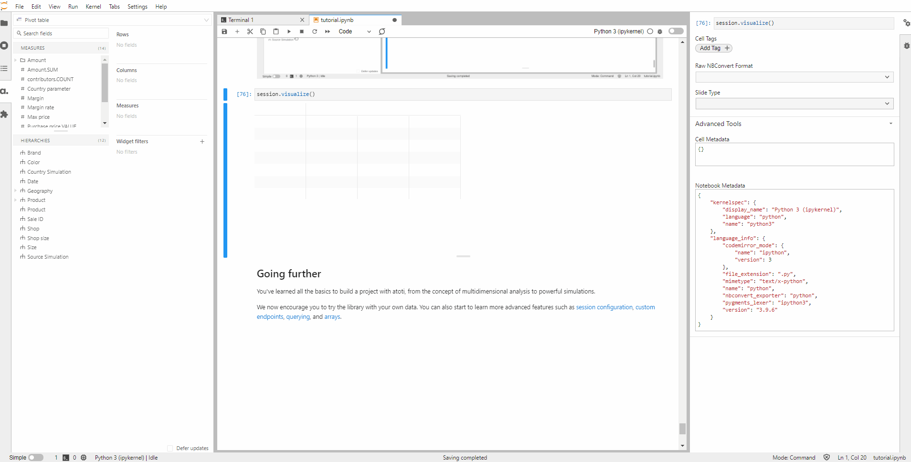Collapse the Advanced Tools section
Screen dimensions: 911x462
pos(890,124)
